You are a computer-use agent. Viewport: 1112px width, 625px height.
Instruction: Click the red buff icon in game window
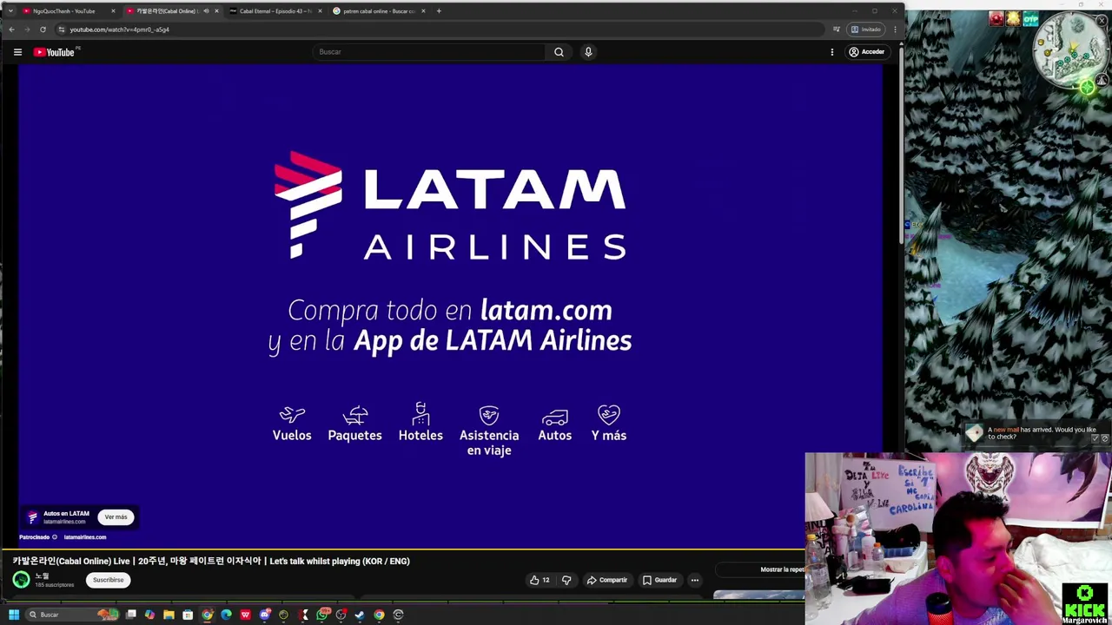click(996, 18)
